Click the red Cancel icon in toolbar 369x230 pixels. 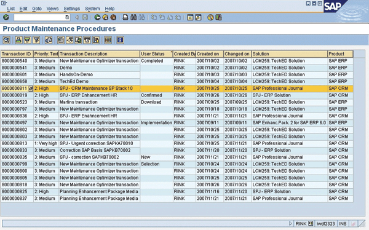point(113,17)
